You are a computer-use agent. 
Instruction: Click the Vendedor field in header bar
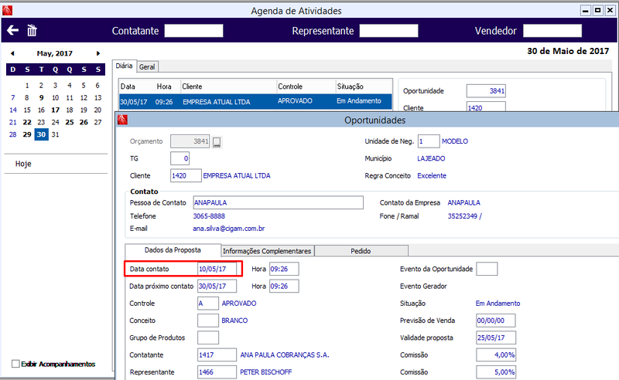tap(552, 30)
